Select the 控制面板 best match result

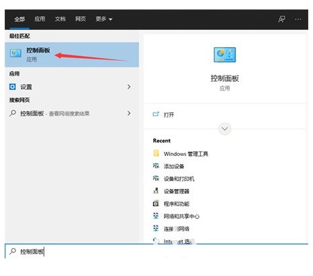click(72, 55)
